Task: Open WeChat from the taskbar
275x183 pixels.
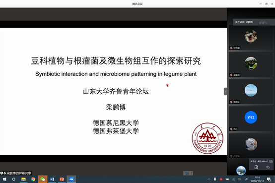Action: 43,179
